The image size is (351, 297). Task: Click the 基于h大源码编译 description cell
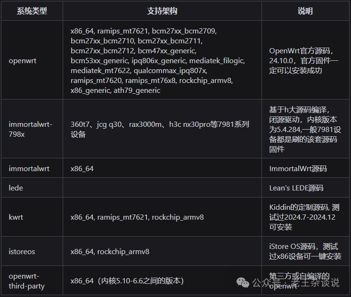pyautogui.click(x=305, y=129)
